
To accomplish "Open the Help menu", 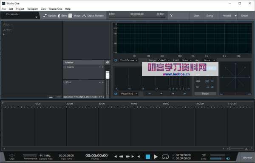I will 68,9.
